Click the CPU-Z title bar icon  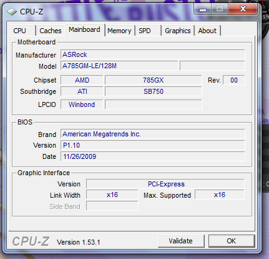tap(12, 12)
